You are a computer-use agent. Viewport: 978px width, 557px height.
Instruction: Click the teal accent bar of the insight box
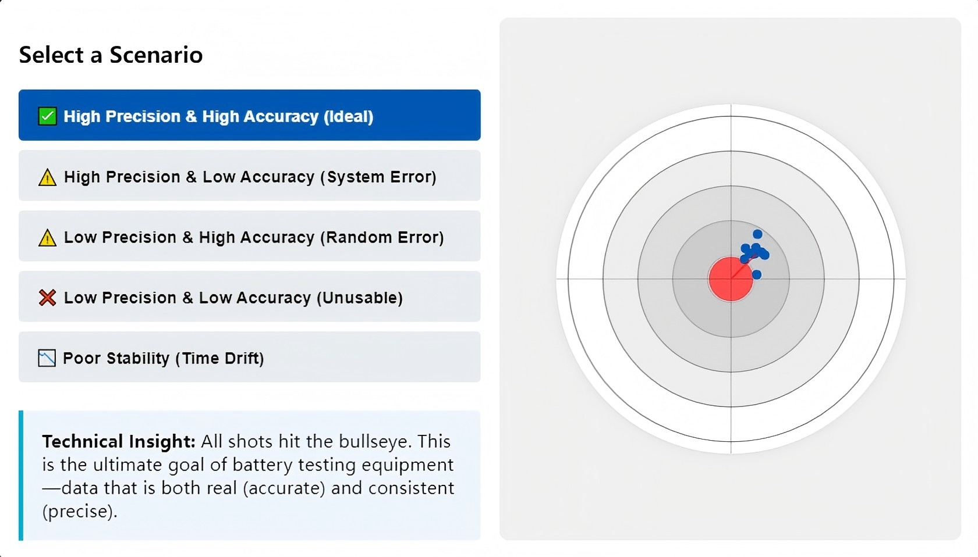click(21, 476)
